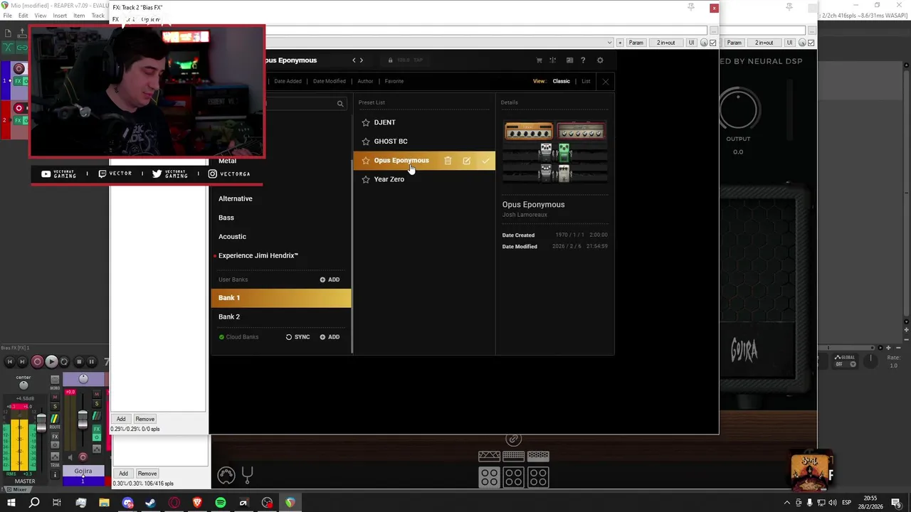Viewport: 911px width, 512px height.
Task: Sort presets by Favorite
Action: coord(394,81)
